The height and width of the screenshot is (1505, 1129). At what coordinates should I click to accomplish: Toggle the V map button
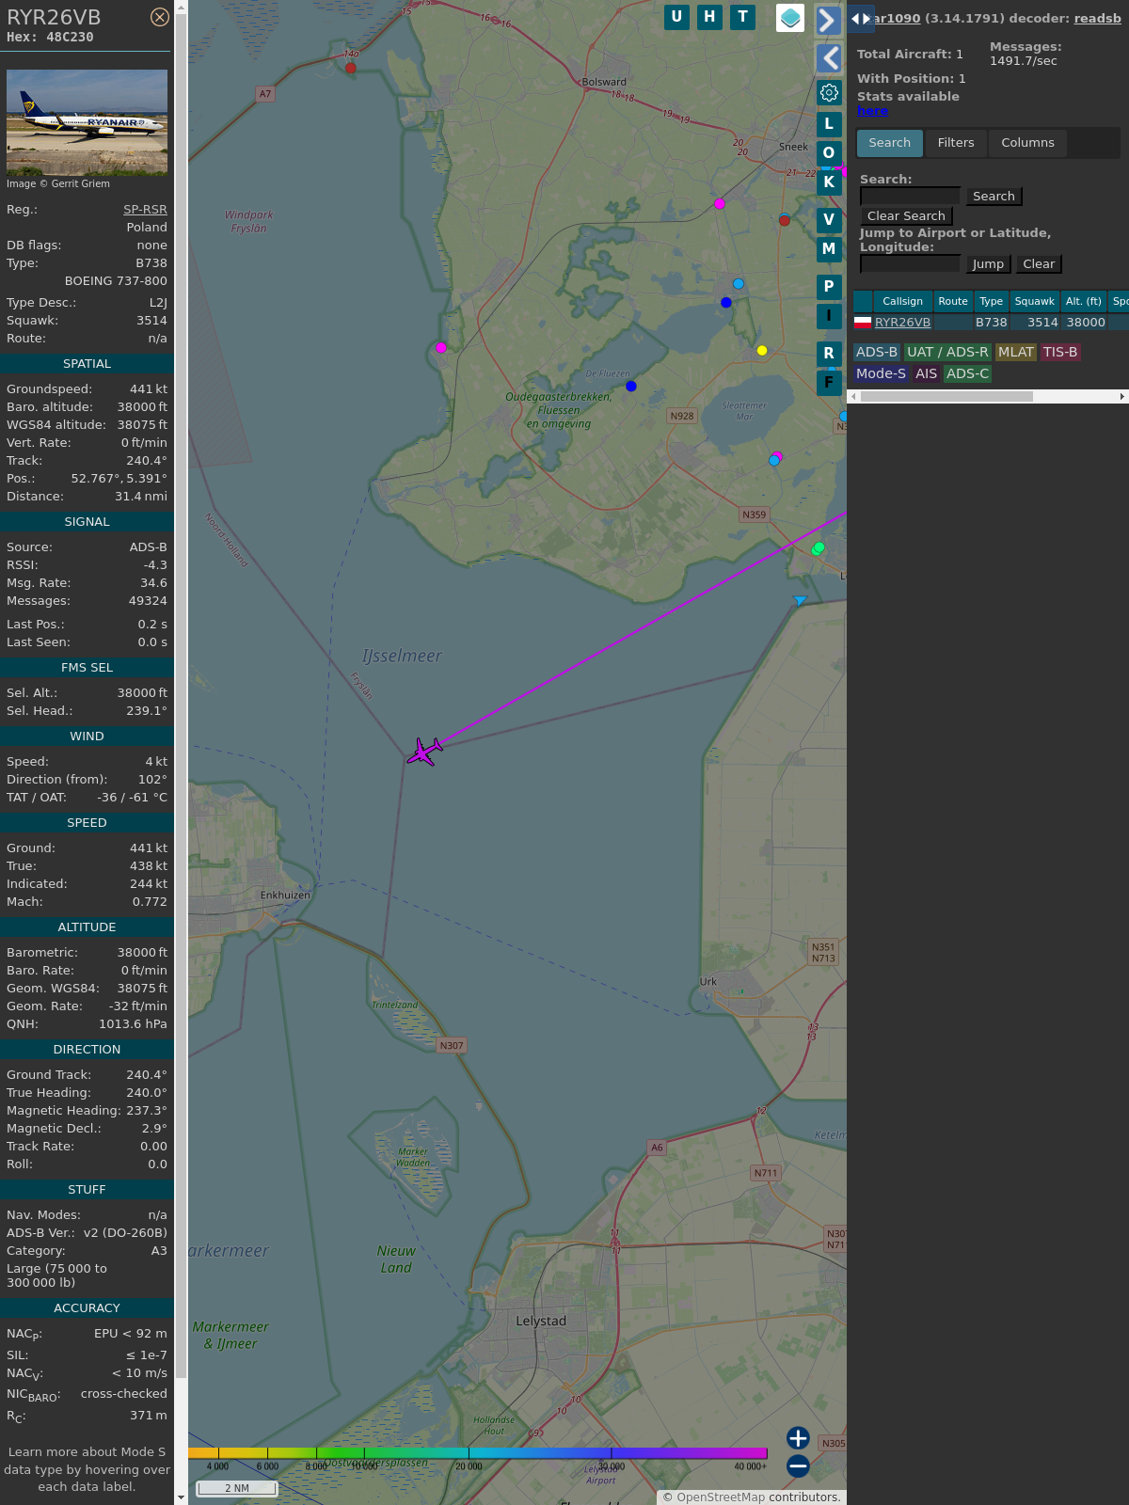[829, 219]
